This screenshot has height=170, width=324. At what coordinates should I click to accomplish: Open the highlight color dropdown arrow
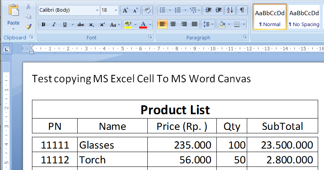[135, 25]
